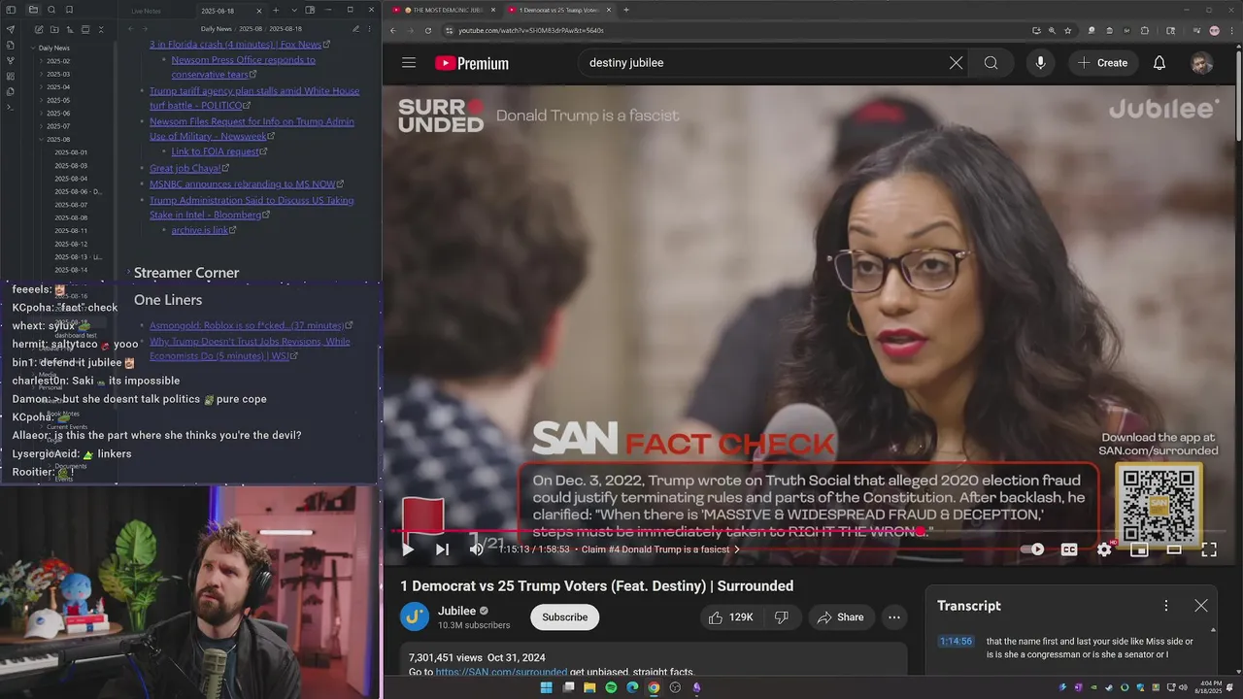
Task: Toggle closed captions in player
Action: (x=1069, y=549)
